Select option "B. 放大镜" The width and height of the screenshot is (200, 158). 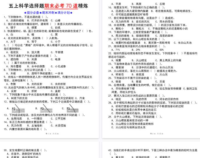33,52
